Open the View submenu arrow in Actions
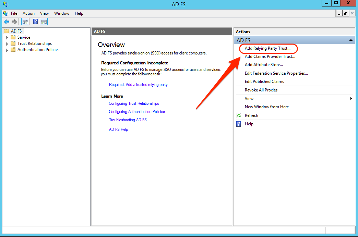The width and height of the screenshot is (358, 237). point(351,99)
